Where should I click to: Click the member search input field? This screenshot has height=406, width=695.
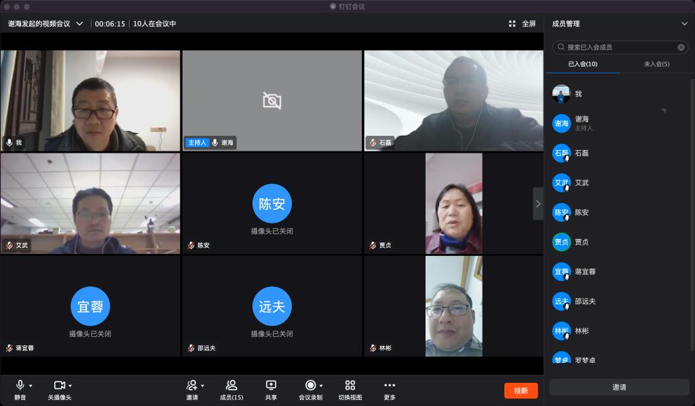[x=618, y=48]
